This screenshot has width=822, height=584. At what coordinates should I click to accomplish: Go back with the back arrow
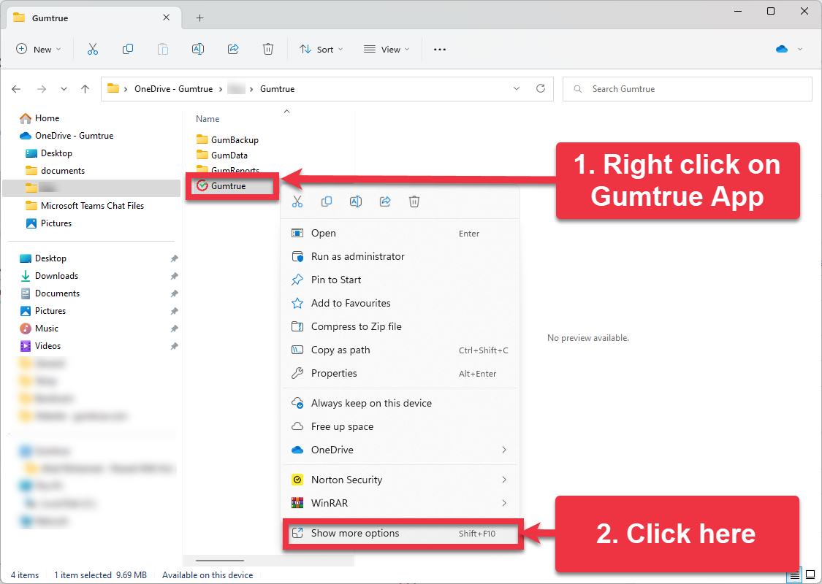click(16, 89)
